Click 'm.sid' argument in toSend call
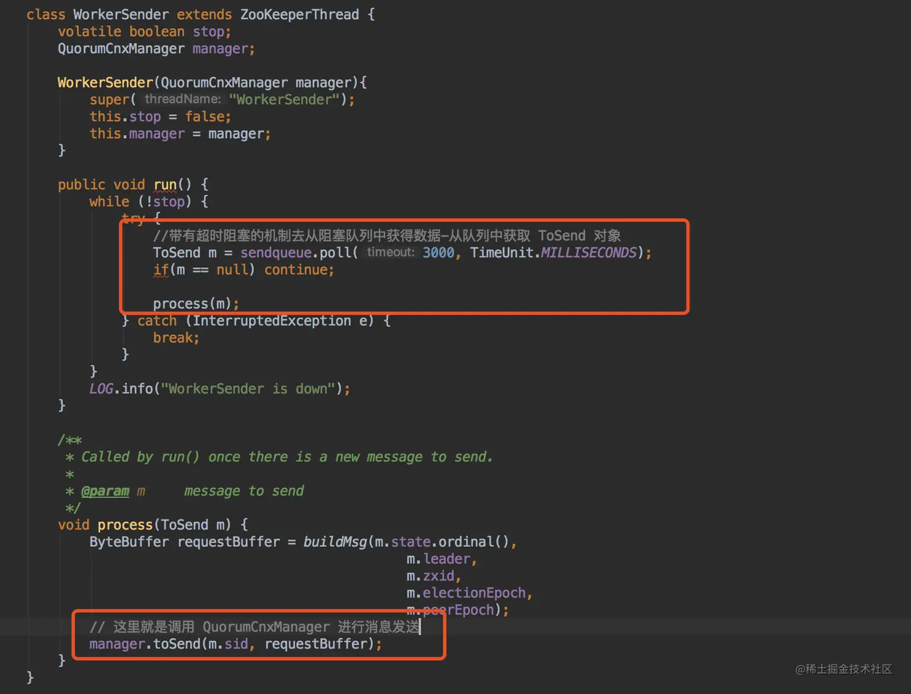The height and width of the screenshot is (694, 911). click(228, 644)
